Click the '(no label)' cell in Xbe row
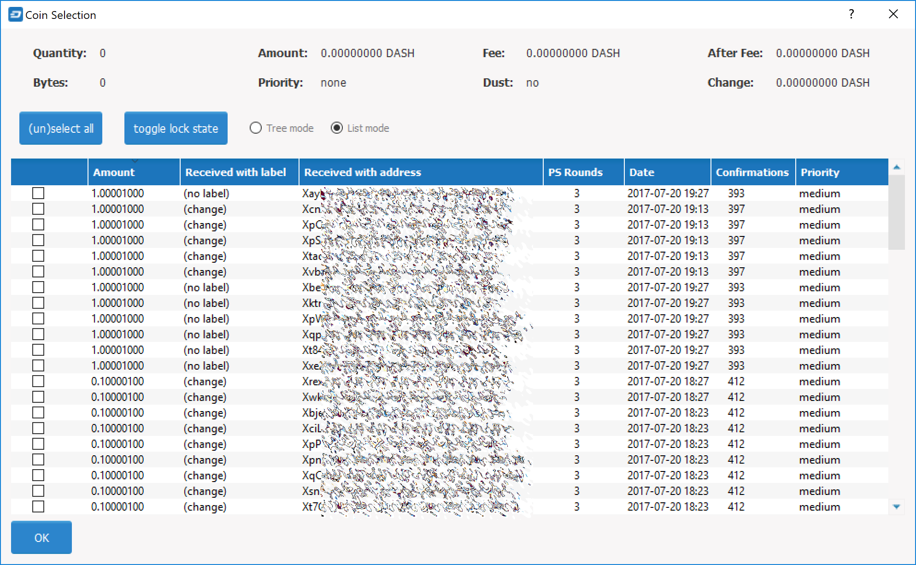 [206, 287]
